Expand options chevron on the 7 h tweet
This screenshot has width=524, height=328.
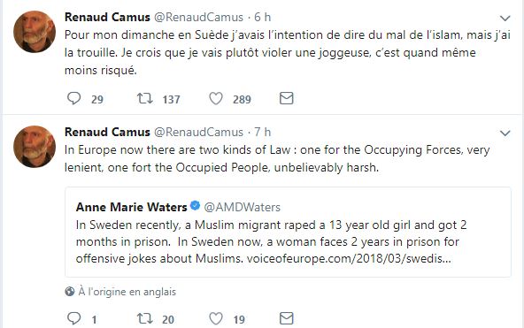coord(505,133)
